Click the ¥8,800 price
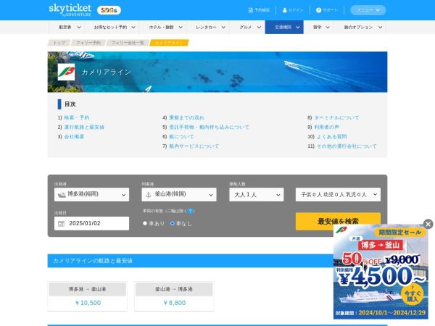The height and width of the screenshot is (326, 435). tap(174, 303)
